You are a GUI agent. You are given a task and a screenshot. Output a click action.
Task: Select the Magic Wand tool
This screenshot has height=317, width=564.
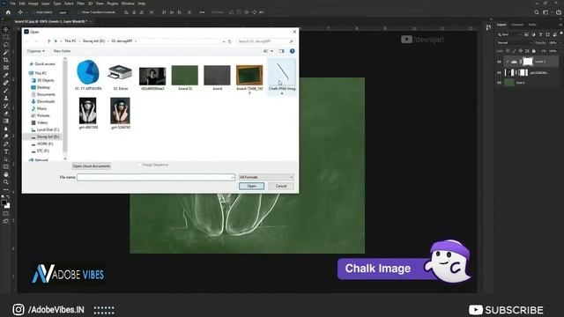6,53
